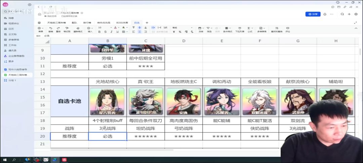Apply currency (¥) number format
Screen dimensions: 363x163
(x=174, y=32)
